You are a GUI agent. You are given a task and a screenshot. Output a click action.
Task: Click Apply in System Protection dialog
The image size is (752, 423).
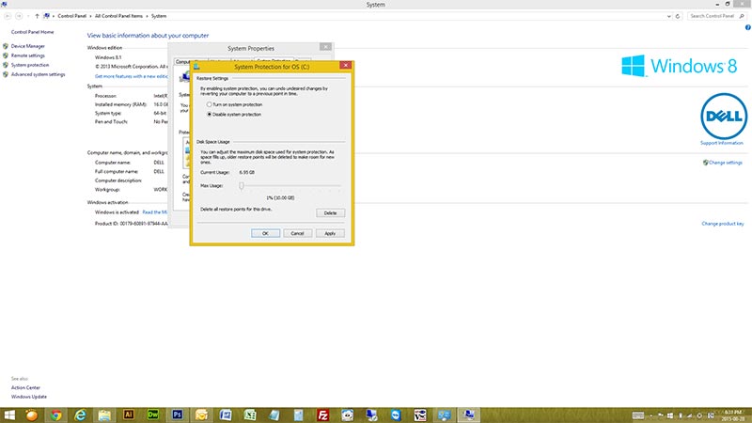330,233
